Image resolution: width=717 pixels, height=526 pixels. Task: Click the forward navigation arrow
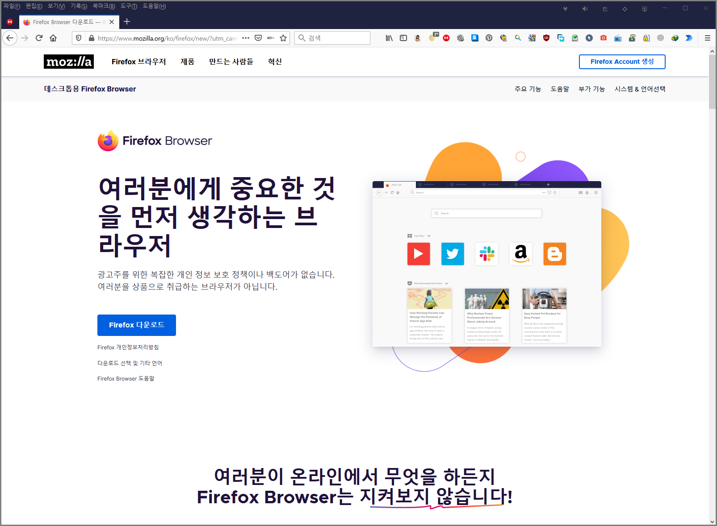pos(25,38)
